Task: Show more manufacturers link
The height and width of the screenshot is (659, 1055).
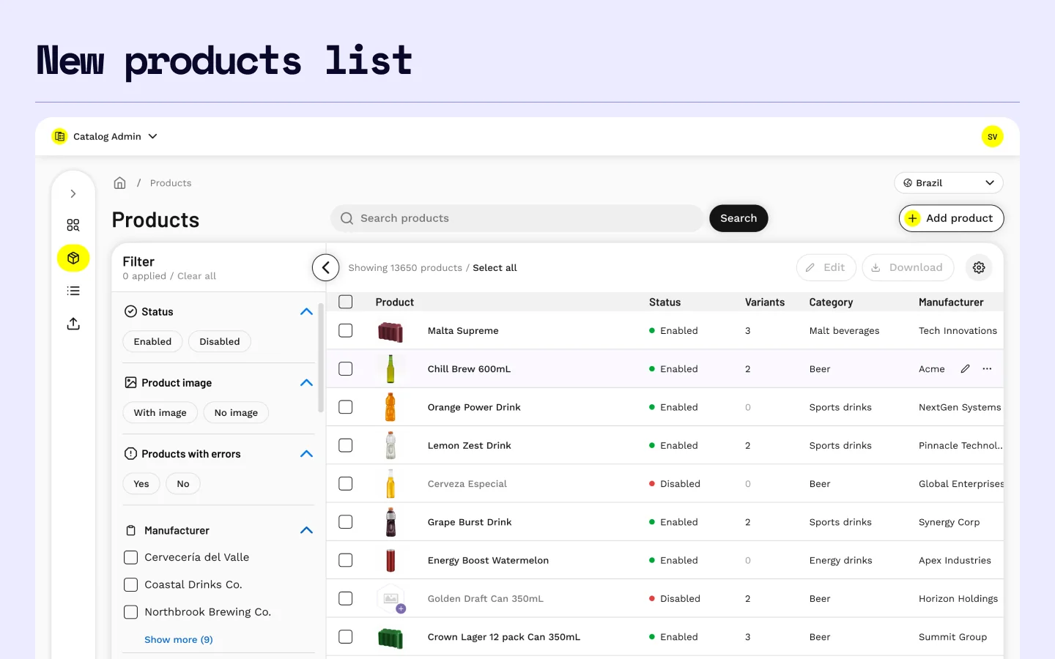Action: (178, 640)
